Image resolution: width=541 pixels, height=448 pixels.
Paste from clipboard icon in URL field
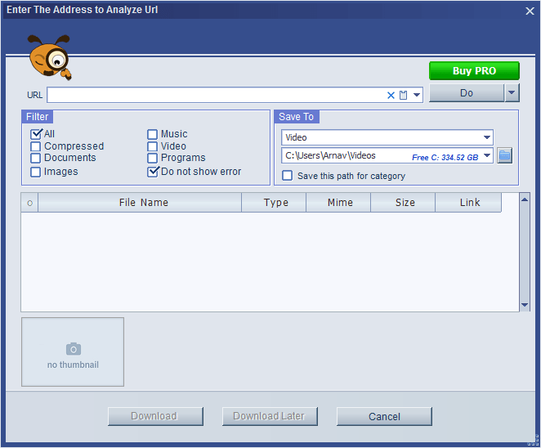click(403, 95)
